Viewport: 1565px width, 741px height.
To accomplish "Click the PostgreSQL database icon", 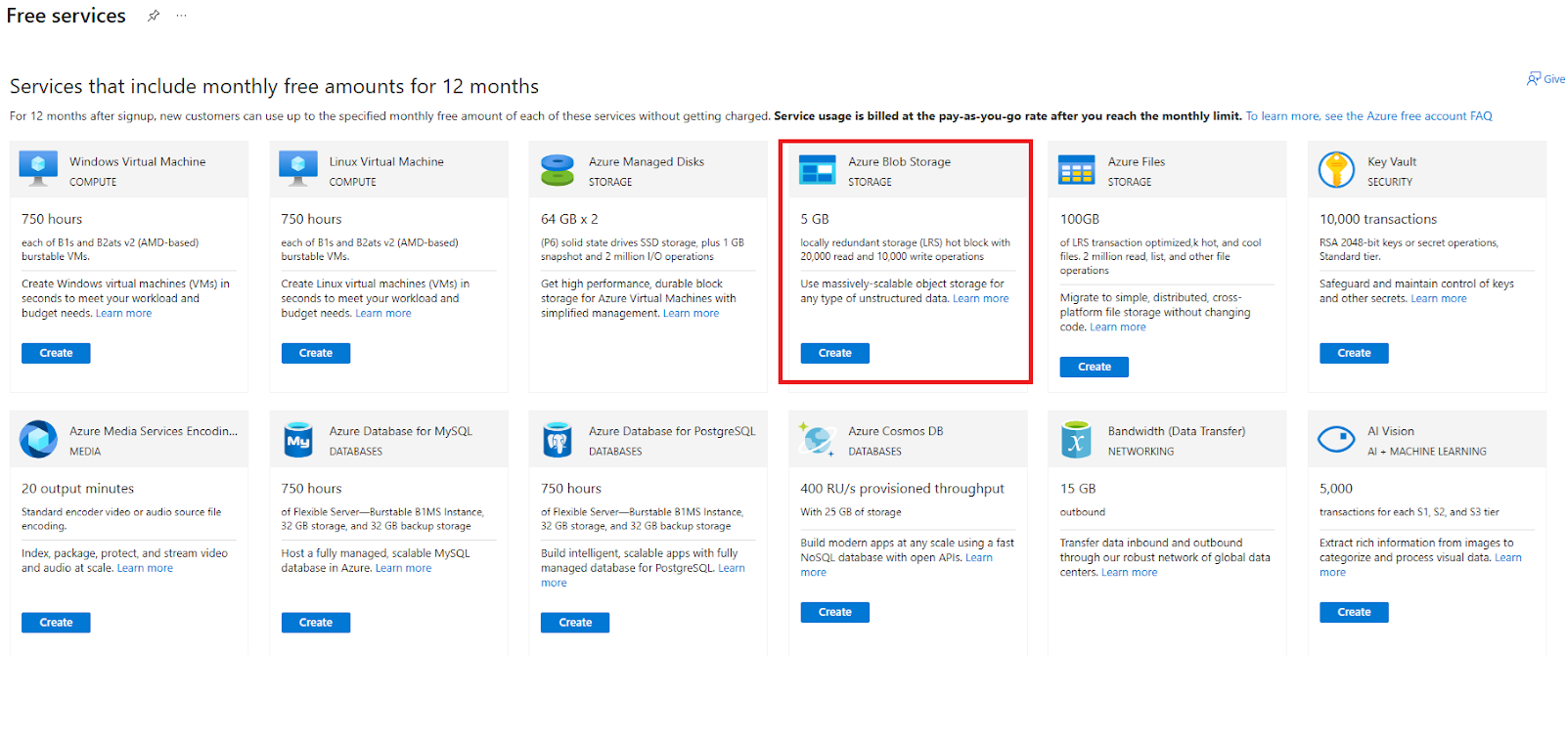I will click(x=558, y=439).
